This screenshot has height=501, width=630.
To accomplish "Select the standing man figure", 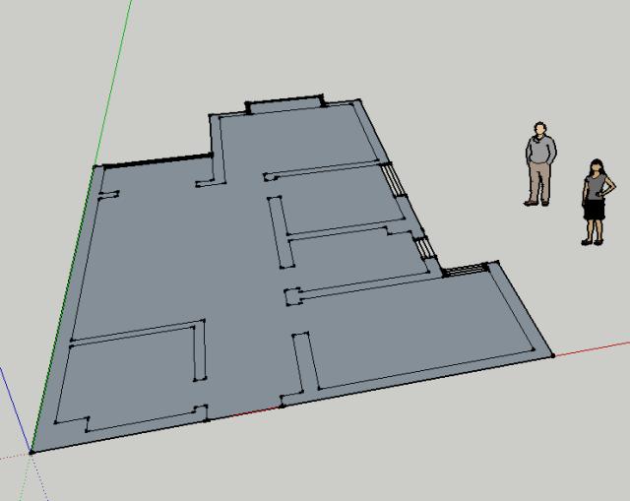I will coord(539,163).
